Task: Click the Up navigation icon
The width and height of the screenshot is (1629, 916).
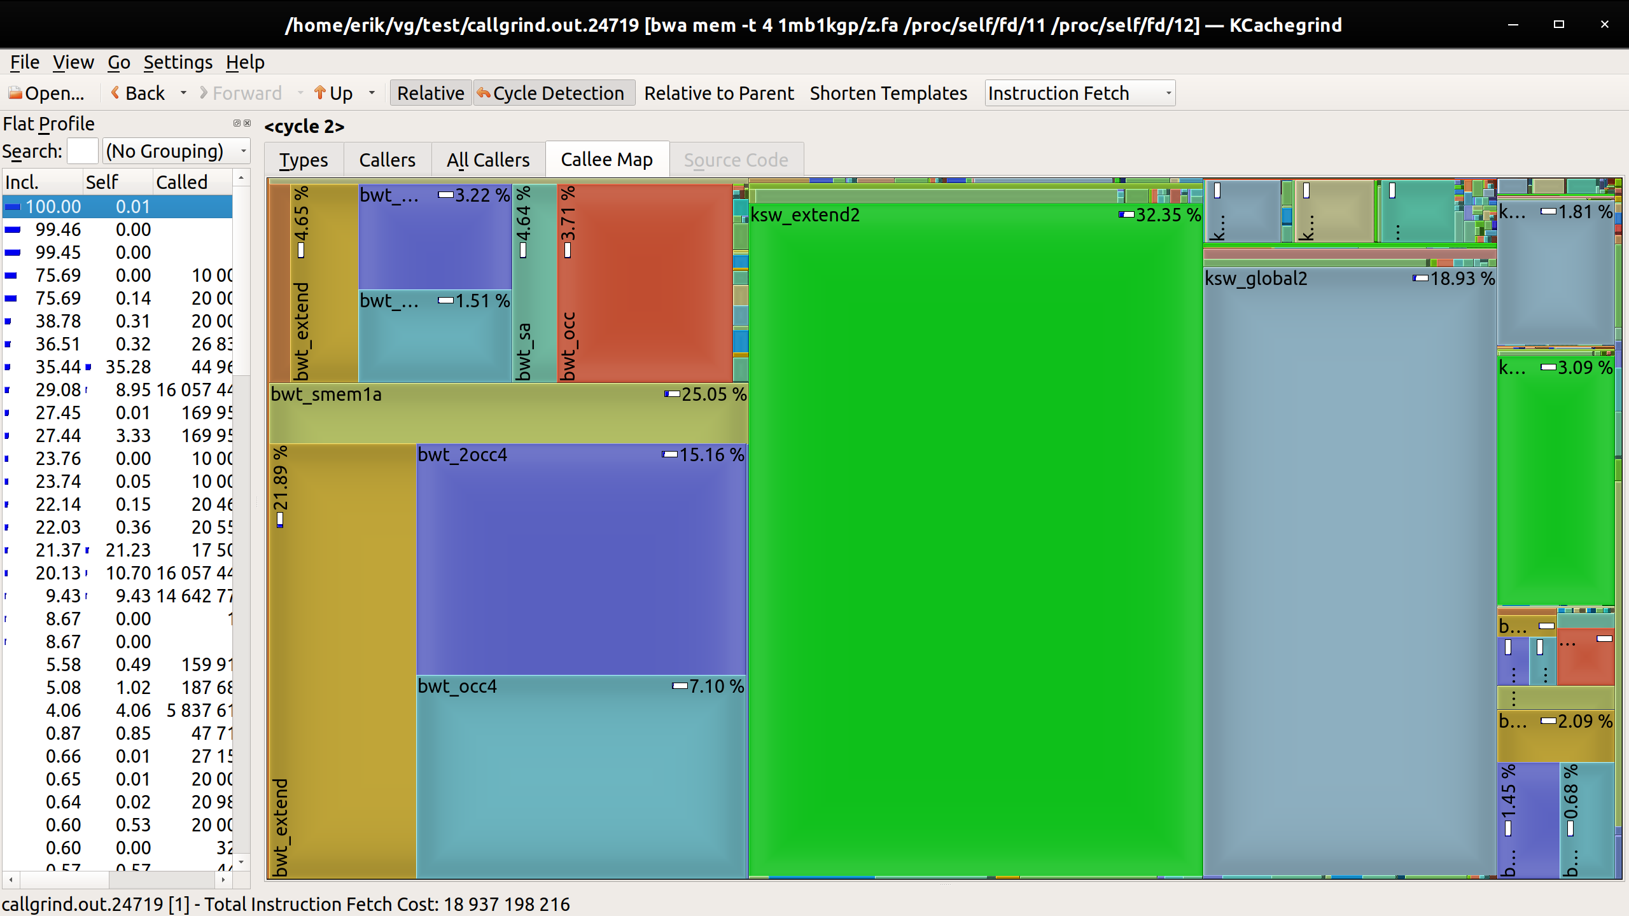Action: pos(321,93)
